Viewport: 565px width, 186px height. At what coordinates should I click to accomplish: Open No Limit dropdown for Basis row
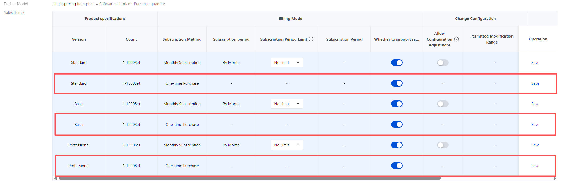pyautogui.click(x=287, y=104)
